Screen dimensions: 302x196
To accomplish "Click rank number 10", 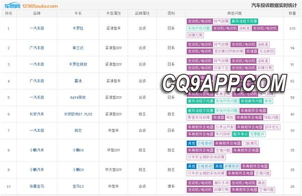I will click(9, 186).
